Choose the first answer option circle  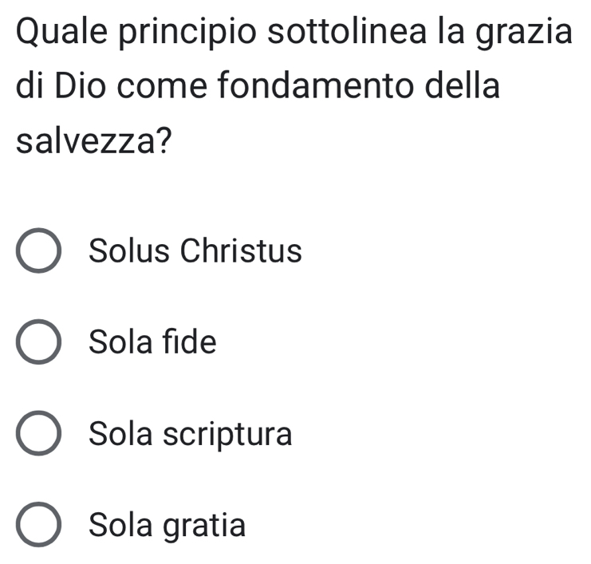tap(37, 252)
